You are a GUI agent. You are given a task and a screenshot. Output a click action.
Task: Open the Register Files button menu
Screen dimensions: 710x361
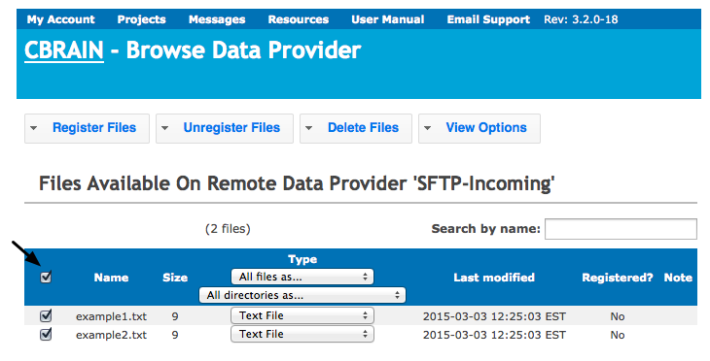87,128
